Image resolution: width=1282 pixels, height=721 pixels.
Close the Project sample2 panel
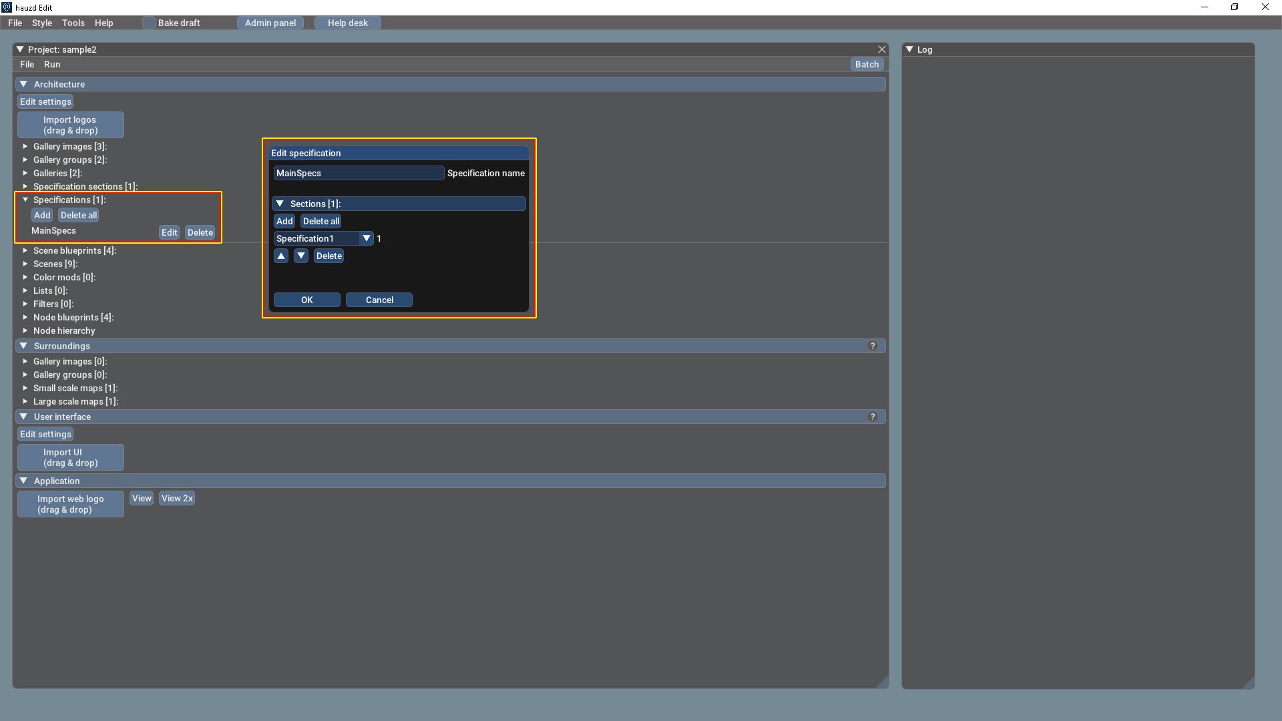point(881,49)
